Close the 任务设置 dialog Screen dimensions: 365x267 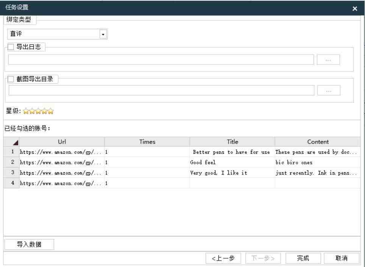click(354, 9)
